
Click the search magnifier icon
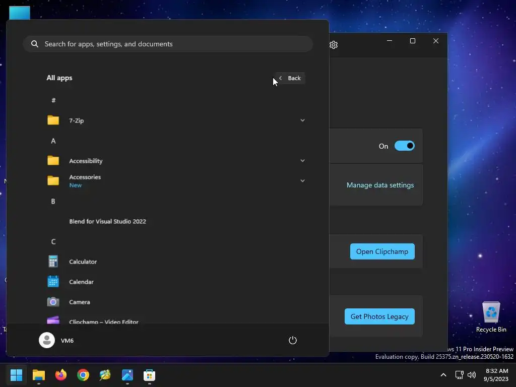(35, 44)
